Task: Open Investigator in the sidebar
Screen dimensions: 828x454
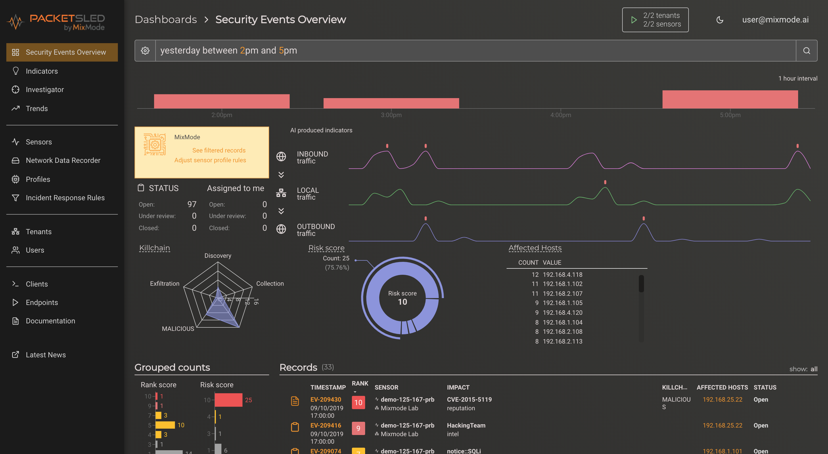Action: [x=45, y=89]
